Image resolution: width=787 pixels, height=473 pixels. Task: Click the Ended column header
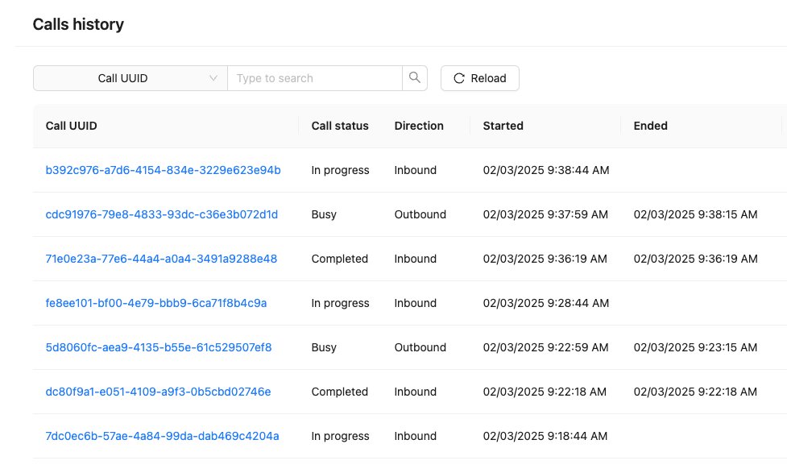pyautogui.click(x=651, y=126)
